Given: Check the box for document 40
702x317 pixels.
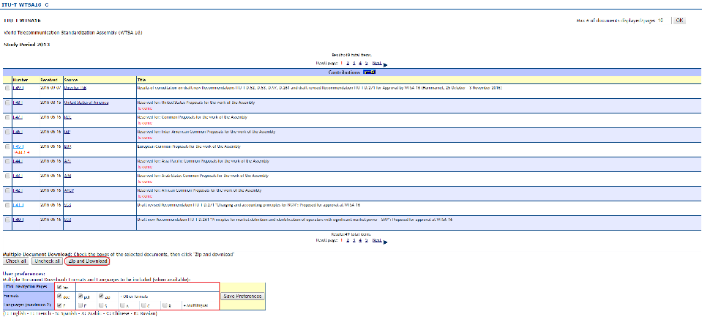Looking at the screenshot, I should 7,220.
